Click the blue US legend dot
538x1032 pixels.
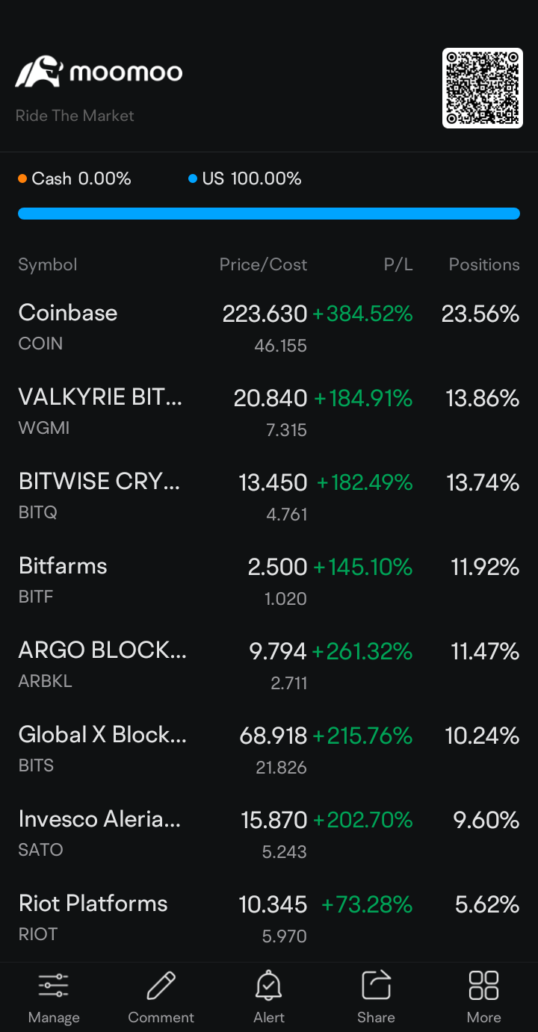tap(193, 179)
